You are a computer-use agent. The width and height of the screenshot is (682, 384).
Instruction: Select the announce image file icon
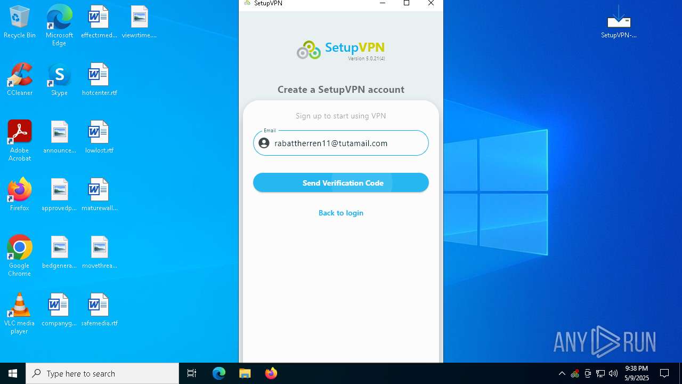pyautogui.click(x=59, y=138)
